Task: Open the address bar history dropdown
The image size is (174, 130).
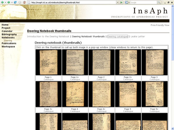Action: [117, 2]
